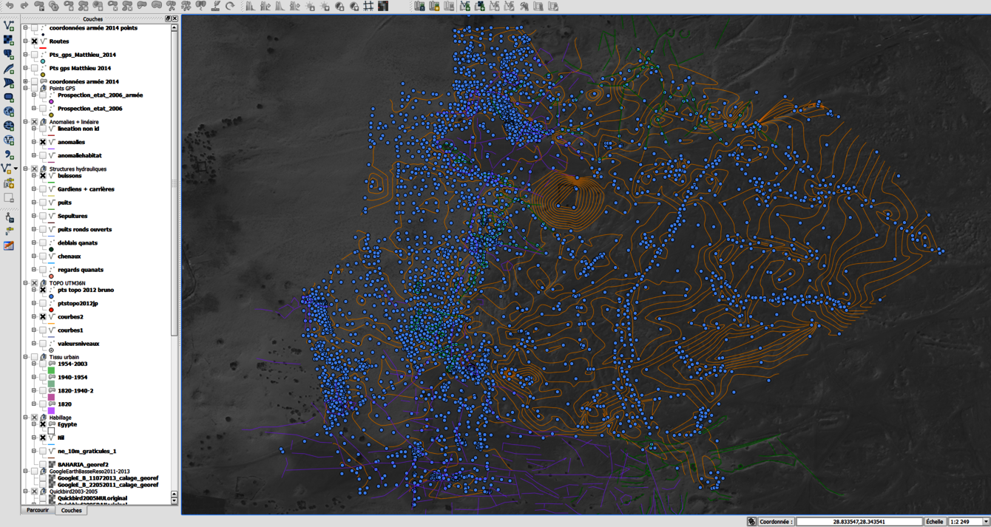Click in the Coordonnée input field
The width and height of the screenshot is (991, 527).
[x=858, y=522]
